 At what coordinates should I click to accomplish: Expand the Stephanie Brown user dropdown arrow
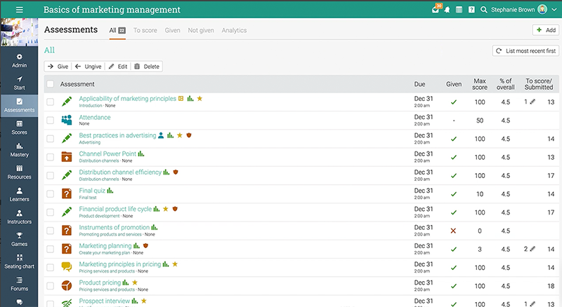pyautogui.click(x=552, y=10)
